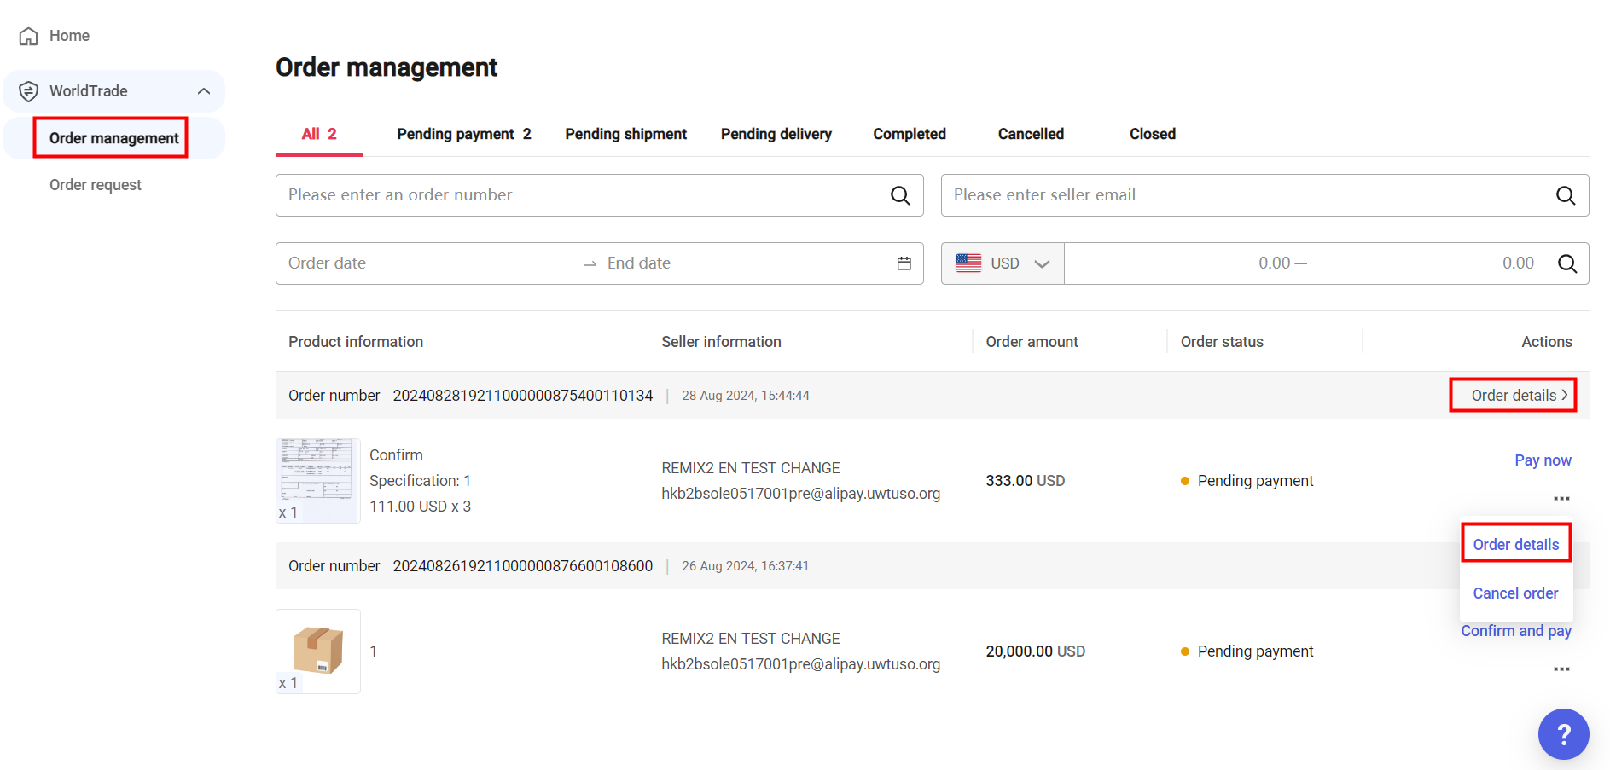Open the blue help question mark button
Screen dimensions: 1610x770
(1563, 733)
